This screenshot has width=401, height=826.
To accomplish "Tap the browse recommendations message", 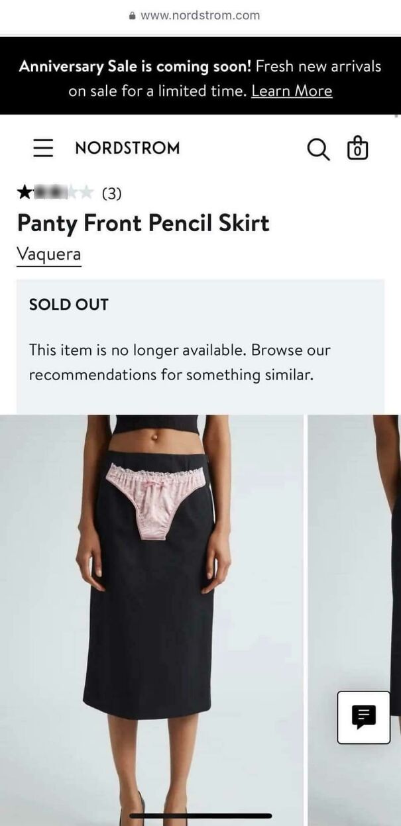I will [180, 362].
